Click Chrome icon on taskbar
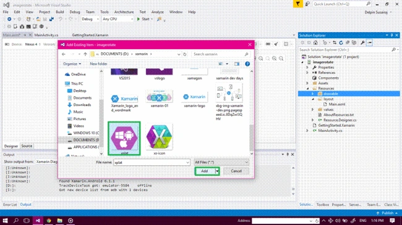 (49, 221)
